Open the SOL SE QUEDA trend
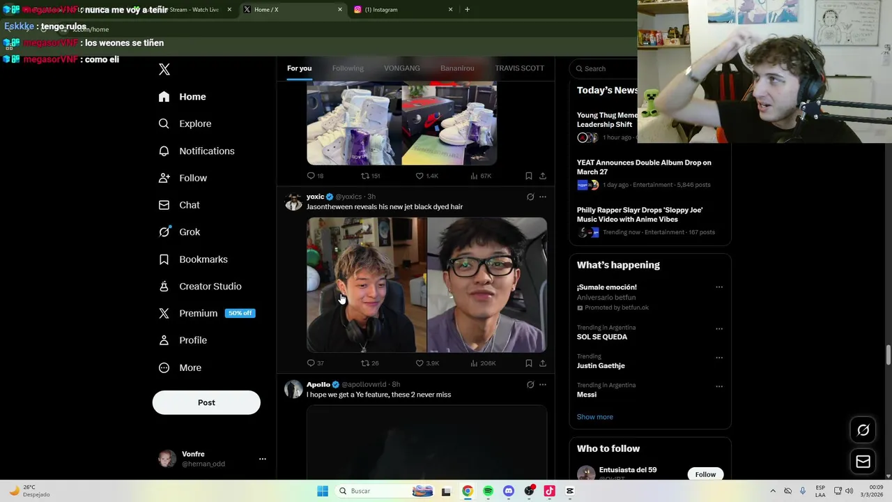The width and height of the screenshot is (892, 502). [x=602, y=337]
